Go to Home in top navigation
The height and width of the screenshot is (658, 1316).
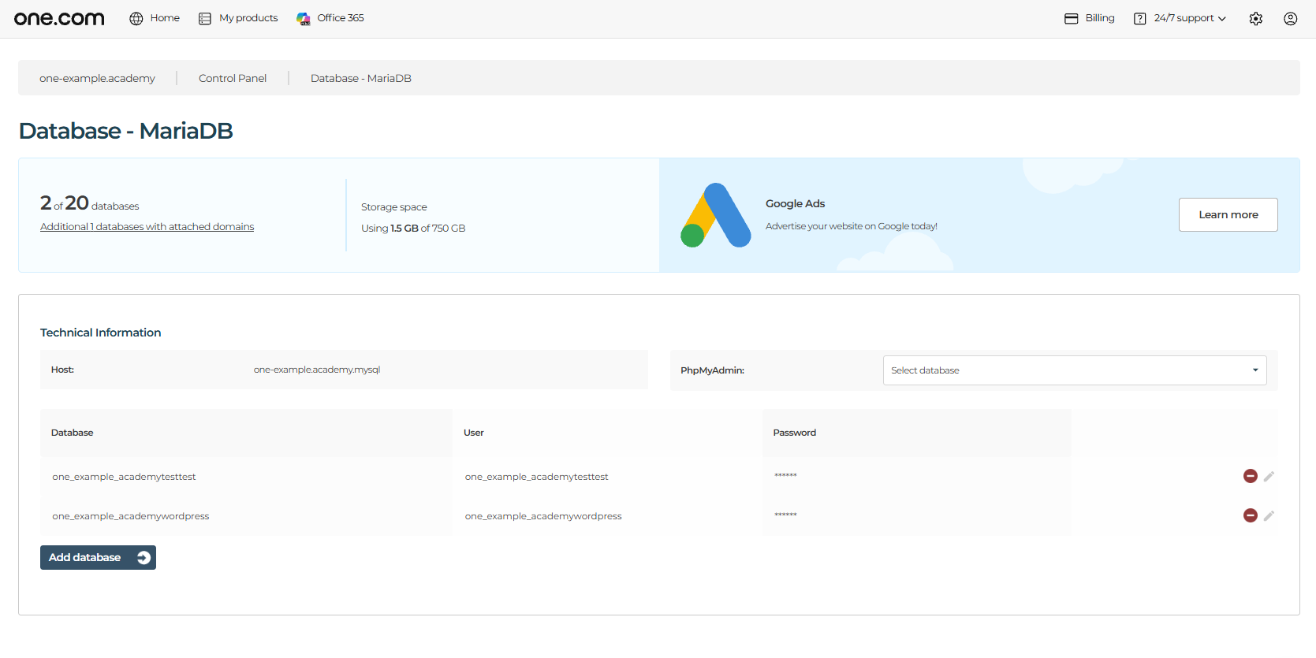tap(155, 18)
